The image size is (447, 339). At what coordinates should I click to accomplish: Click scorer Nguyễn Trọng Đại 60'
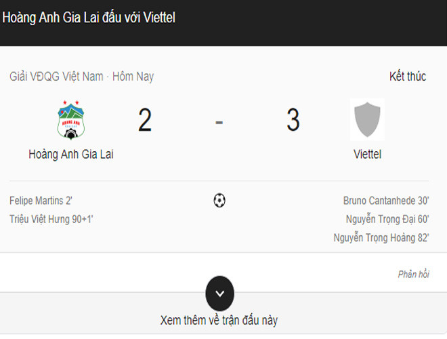point(387,219)
